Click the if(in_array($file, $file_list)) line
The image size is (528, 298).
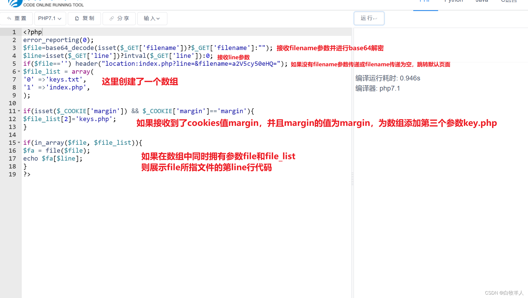83,143
